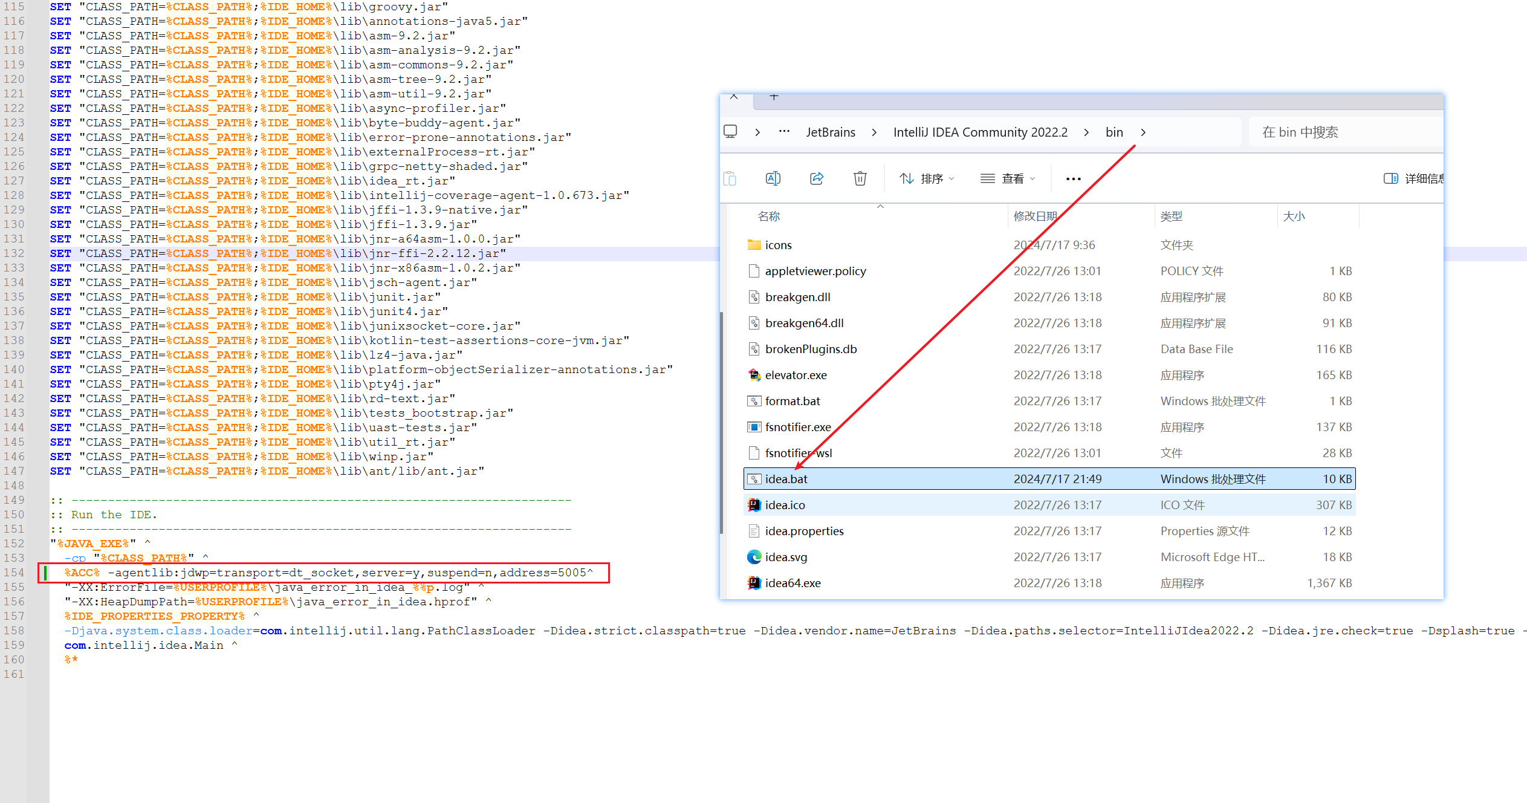Open a new tab with the plus button
Image resolution: width=1527 pixels, height=803 pixels.
(x=773, y=97)
